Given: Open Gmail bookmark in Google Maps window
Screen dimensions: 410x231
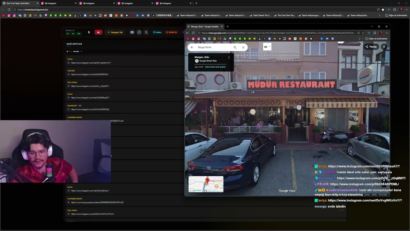Looking at the screenshot, I should (219, 39).
